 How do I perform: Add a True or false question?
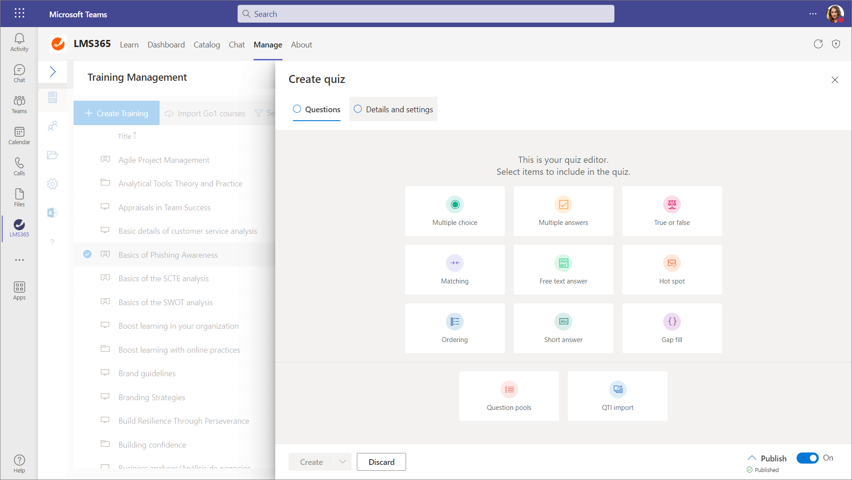pyautogui.click(x=672, y=211)
